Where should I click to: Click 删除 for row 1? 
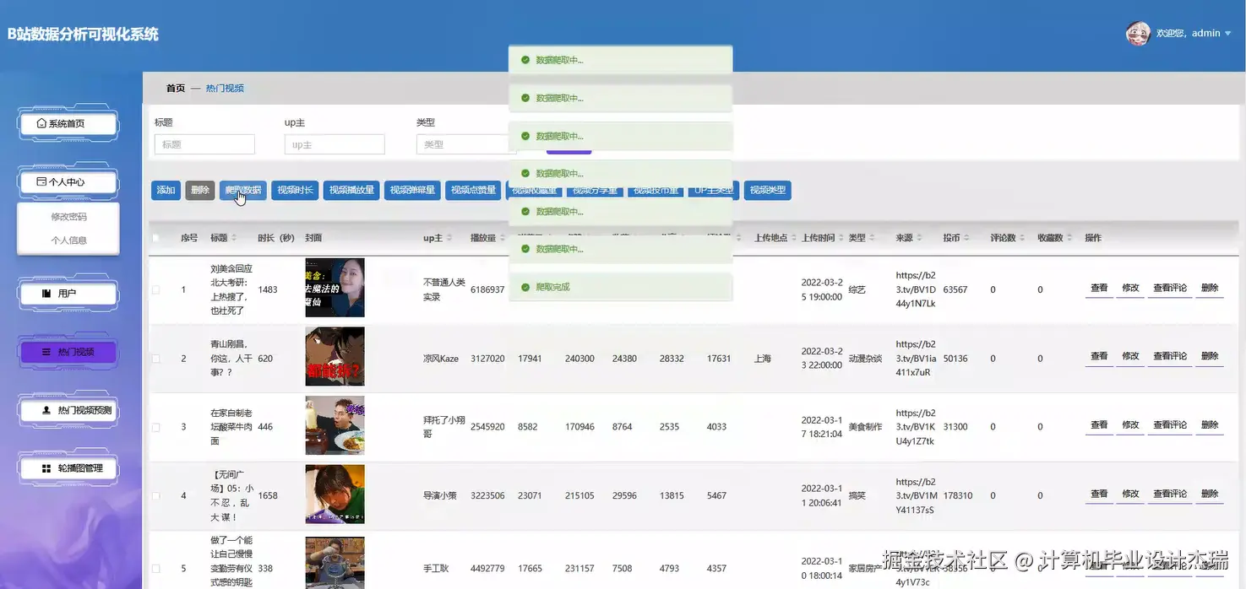click(x=1210, y=289)
